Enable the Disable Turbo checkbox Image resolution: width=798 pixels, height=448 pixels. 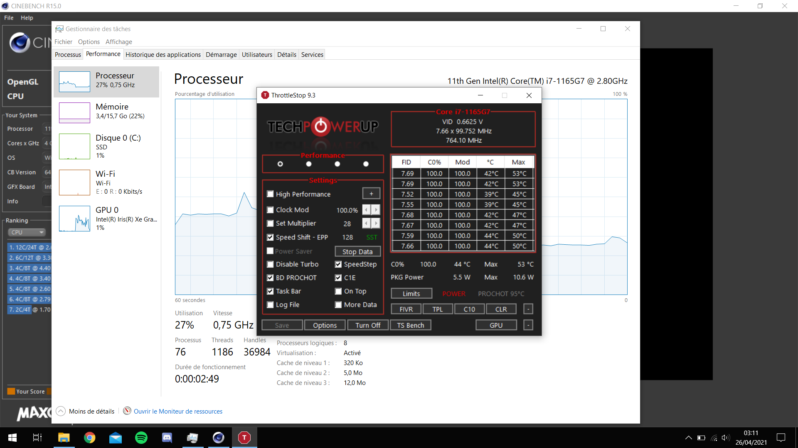pos(270,264)
